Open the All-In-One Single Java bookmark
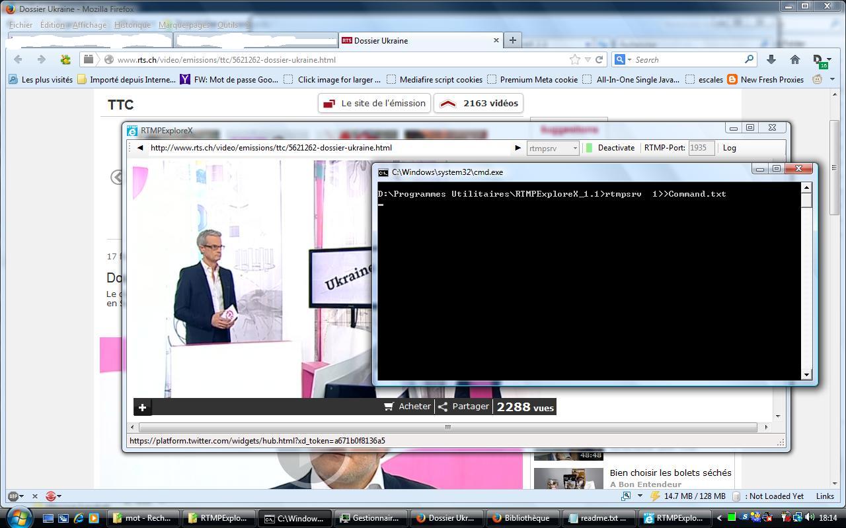The height and width of the screenshot is (528, 846). pyautogui.click(x=631, y=79)
